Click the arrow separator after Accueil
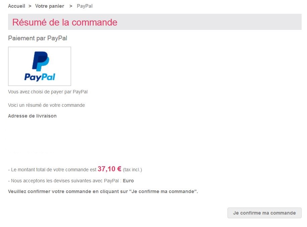Screen dimensions: 307x227 click(30, 6)
